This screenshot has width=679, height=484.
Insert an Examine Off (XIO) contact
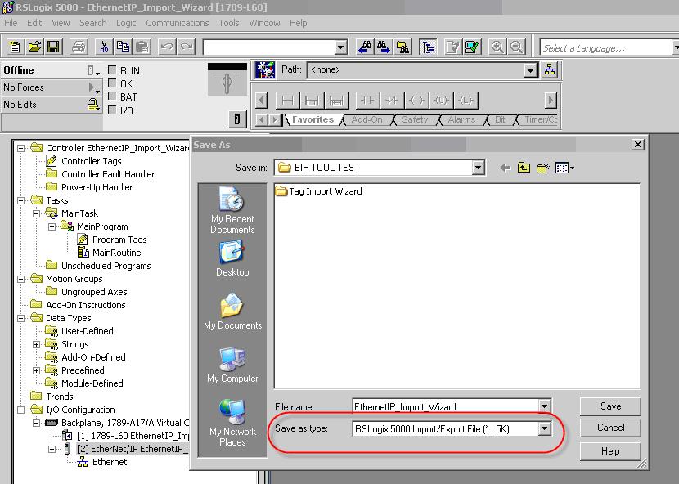pos(392,101)
